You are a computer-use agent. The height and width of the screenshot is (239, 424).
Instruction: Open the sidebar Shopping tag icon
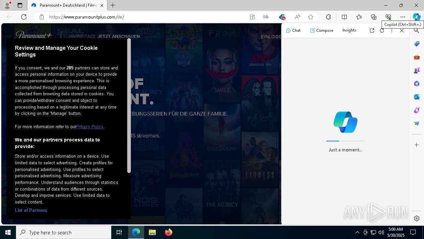click(417, 44)
